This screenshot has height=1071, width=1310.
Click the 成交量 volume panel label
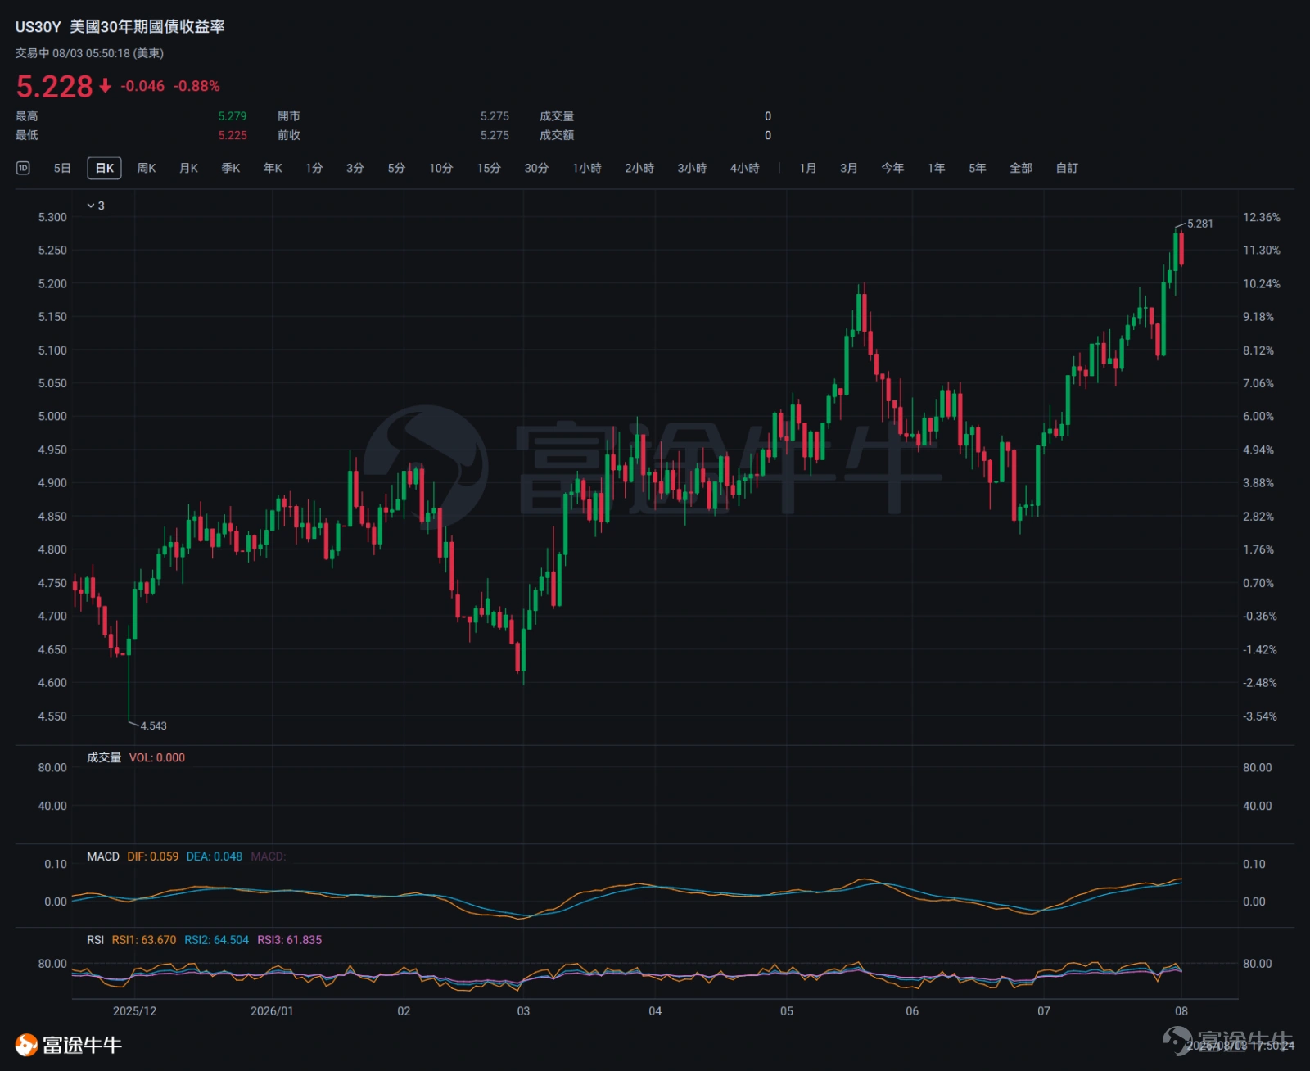[x=104, y=757]
